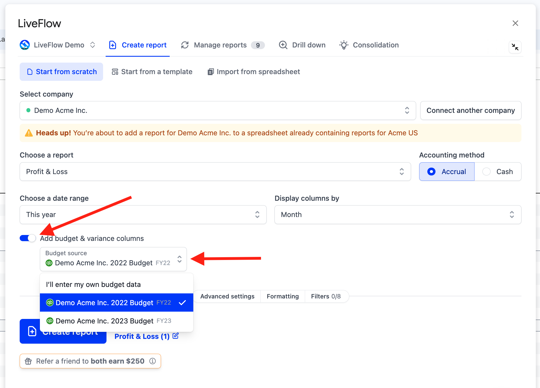This screenshot has width=540, height=388.
Task: Click the Start from a template icon
Action: point(115,72)
